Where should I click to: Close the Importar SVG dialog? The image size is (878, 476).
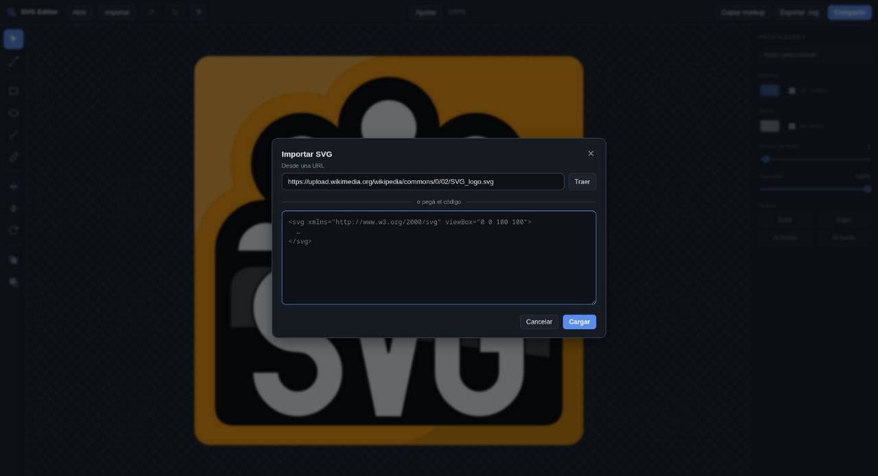pyautogui.click(x=591, y=154)
